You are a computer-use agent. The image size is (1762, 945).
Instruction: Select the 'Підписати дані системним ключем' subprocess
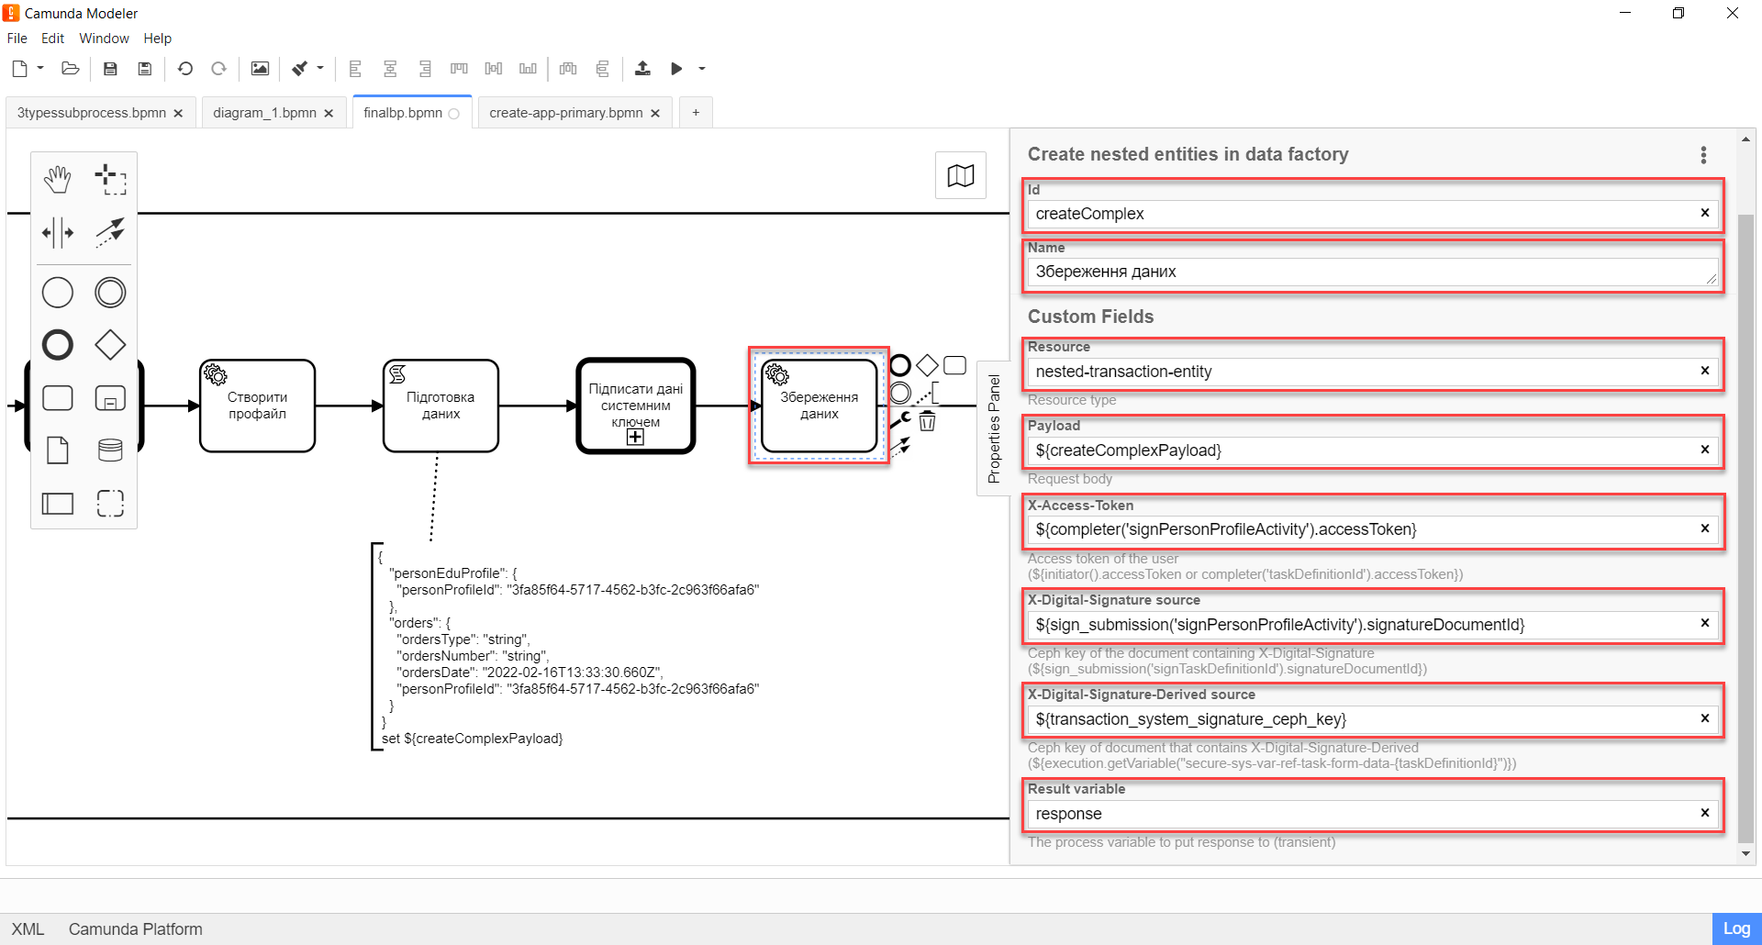636,406
